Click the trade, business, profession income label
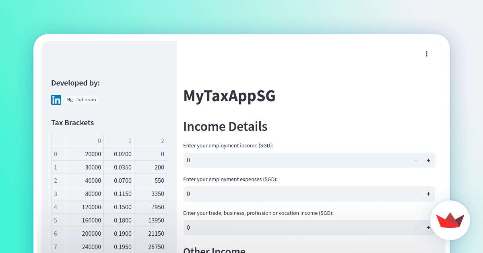Image resolution: width=483 pixels, height=253 pixels. coord(258,213)
